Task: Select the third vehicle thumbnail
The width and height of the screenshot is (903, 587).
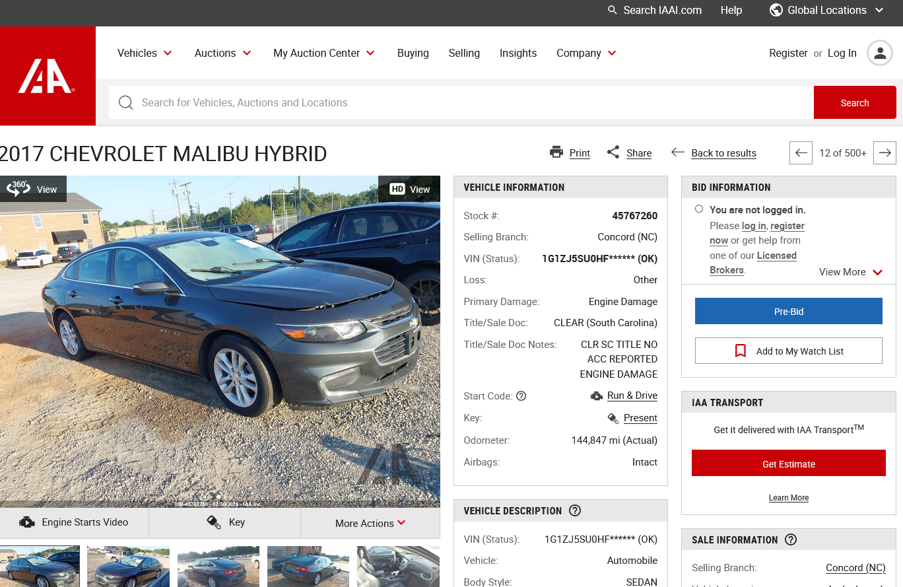Action: [x=218, y=567]
